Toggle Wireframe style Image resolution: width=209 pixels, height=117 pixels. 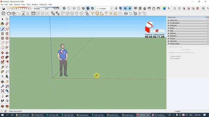[74, 8]
